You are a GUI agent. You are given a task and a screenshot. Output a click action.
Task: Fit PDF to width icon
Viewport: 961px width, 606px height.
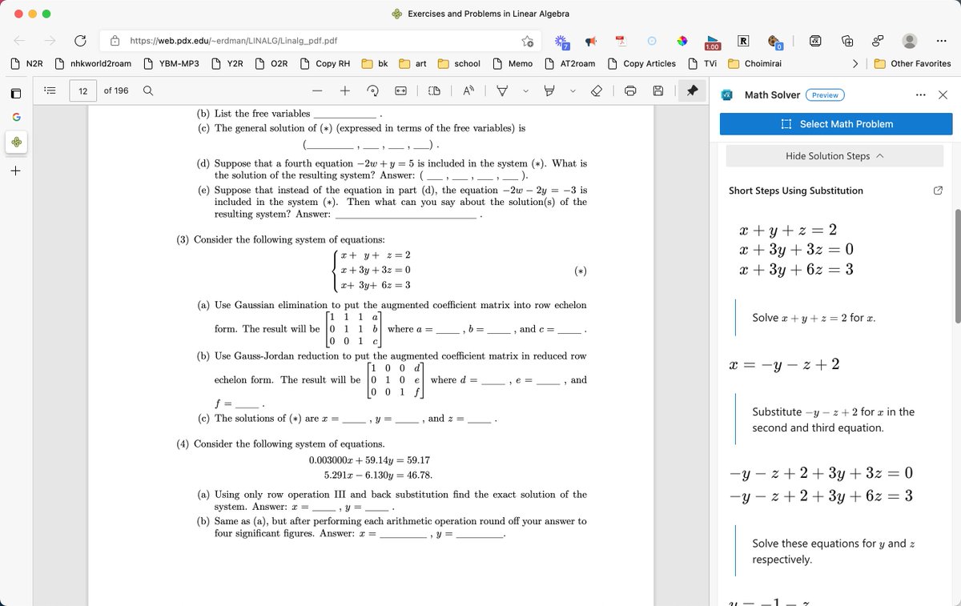(400, 91)
